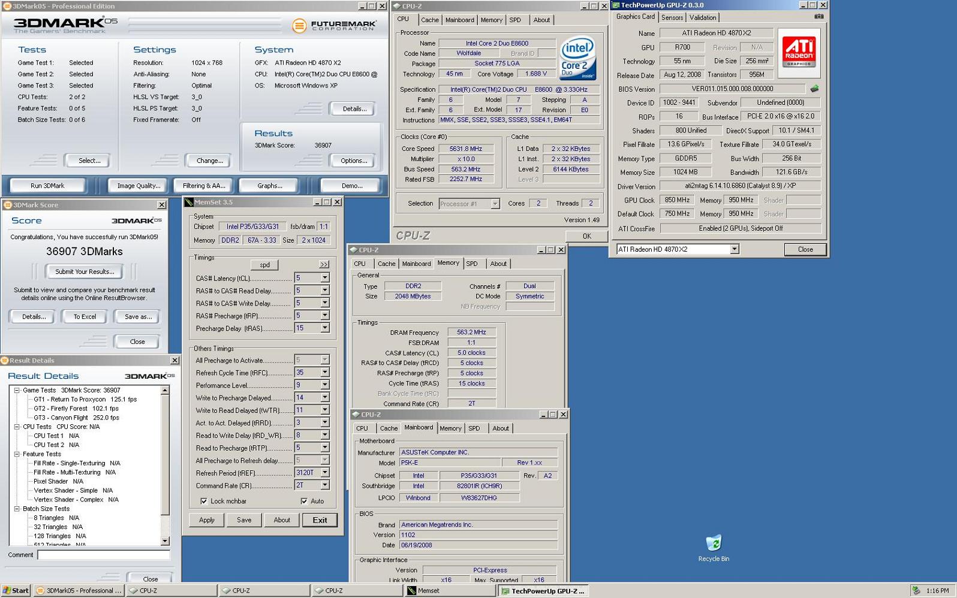The image size is (957, 598).
Task: Click the Details button in System section
Action: 354,109
